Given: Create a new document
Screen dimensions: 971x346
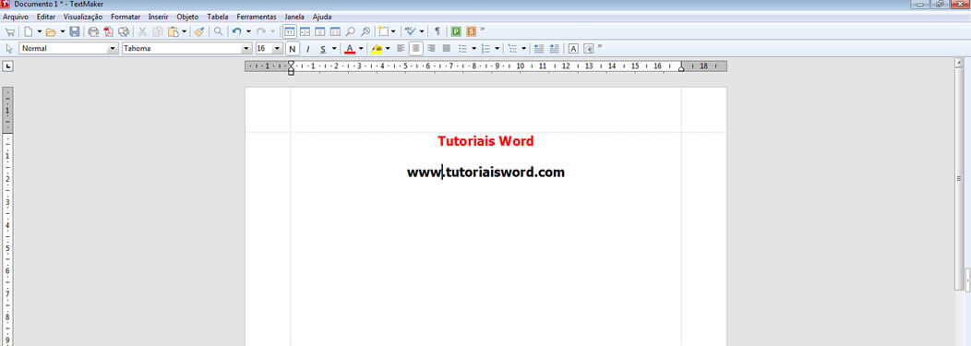Looking at the screenshot, I should 28,31.
